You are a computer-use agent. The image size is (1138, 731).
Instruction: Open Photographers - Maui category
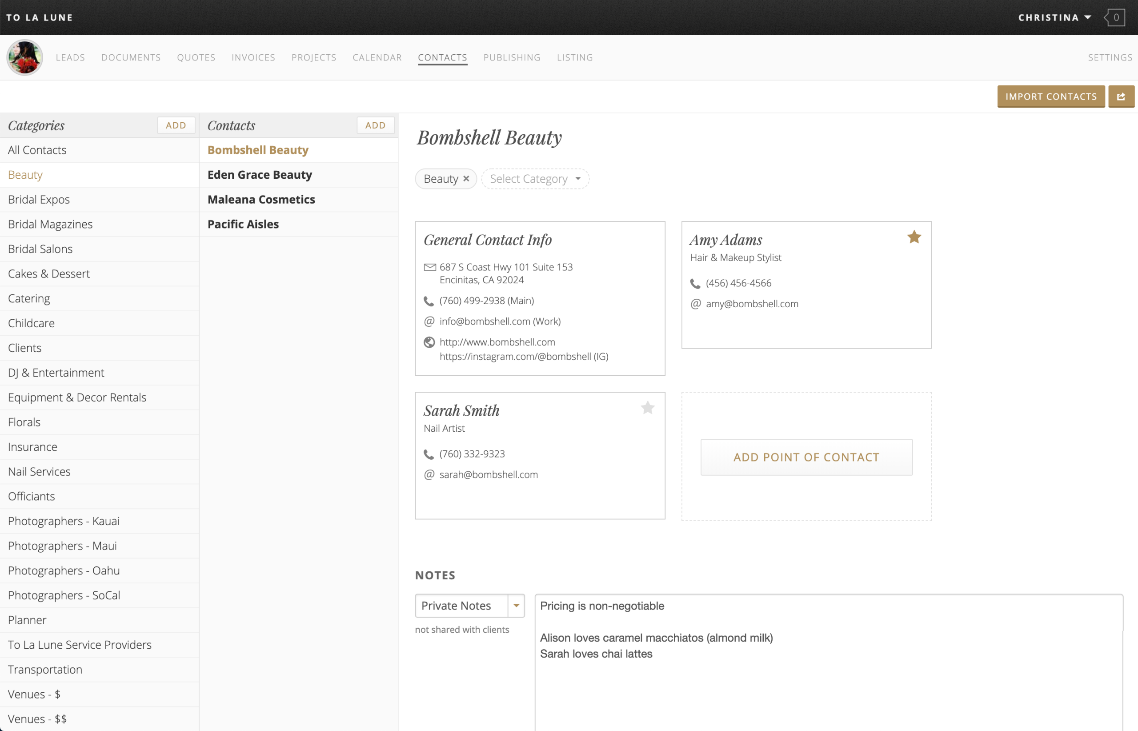(x=99, y=546)
